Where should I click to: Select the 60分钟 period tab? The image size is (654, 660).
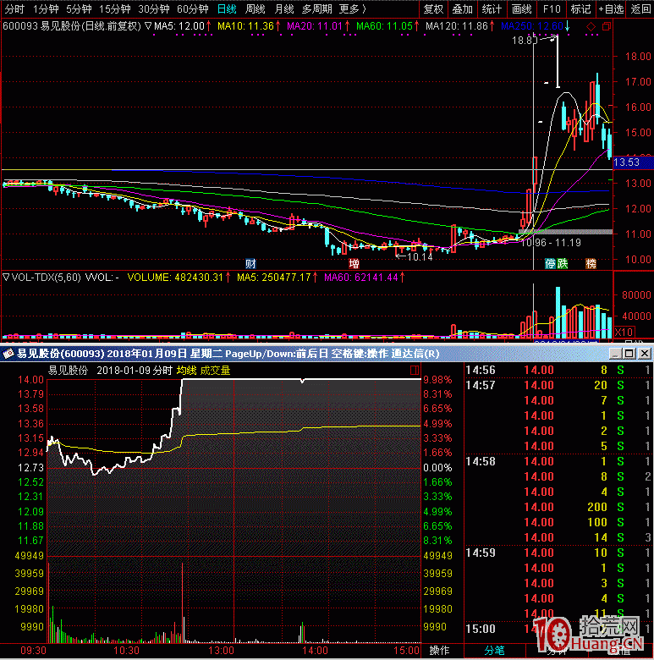tap(192, 8)
